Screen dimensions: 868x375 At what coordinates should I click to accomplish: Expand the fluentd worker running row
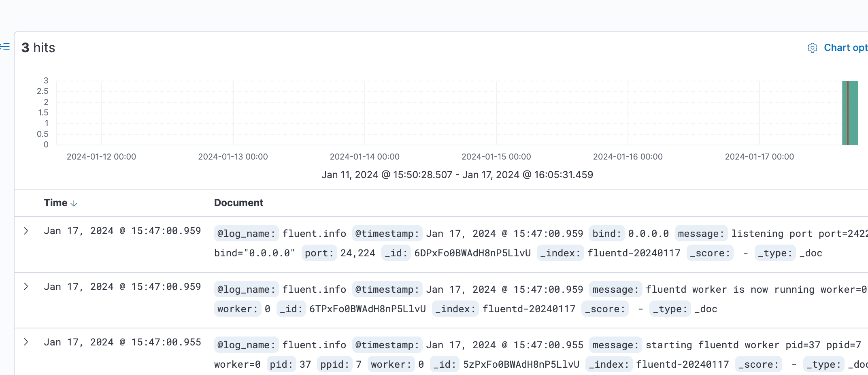click(x=26, y=287)
